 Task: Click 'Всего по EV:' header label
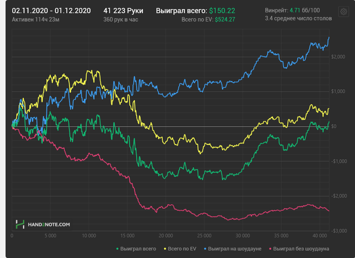point(197,20)
